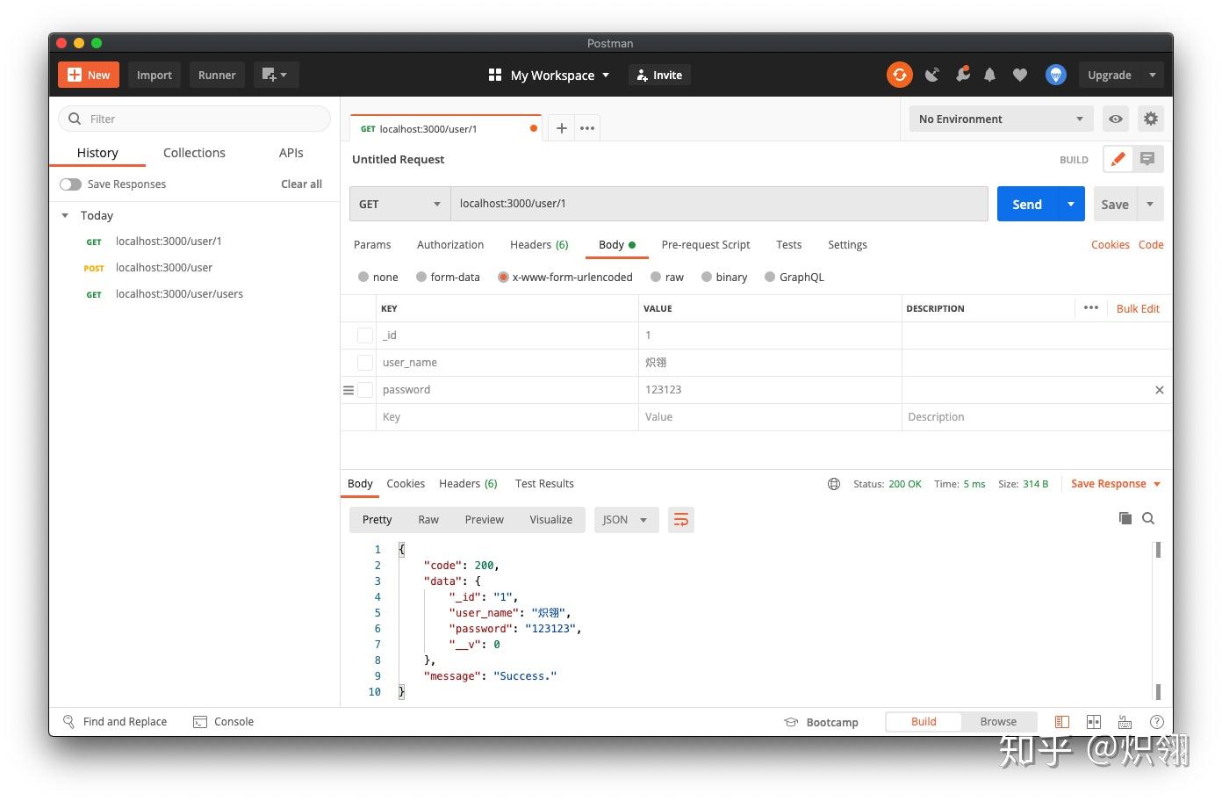The width and height of the screenshot is (1222, 801).
Task: Copy the response body to clipboard
Action: [1125, 518]
